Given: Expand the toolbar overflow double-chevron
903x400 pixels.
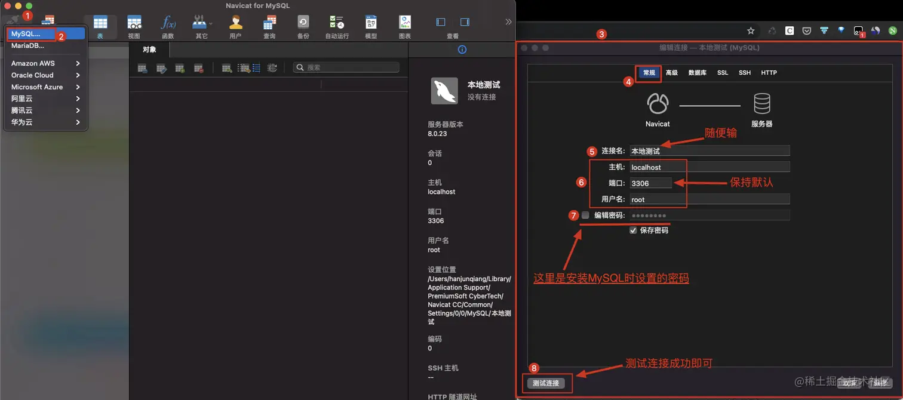Looking at the screenshot, I should (x=508, y=22).
